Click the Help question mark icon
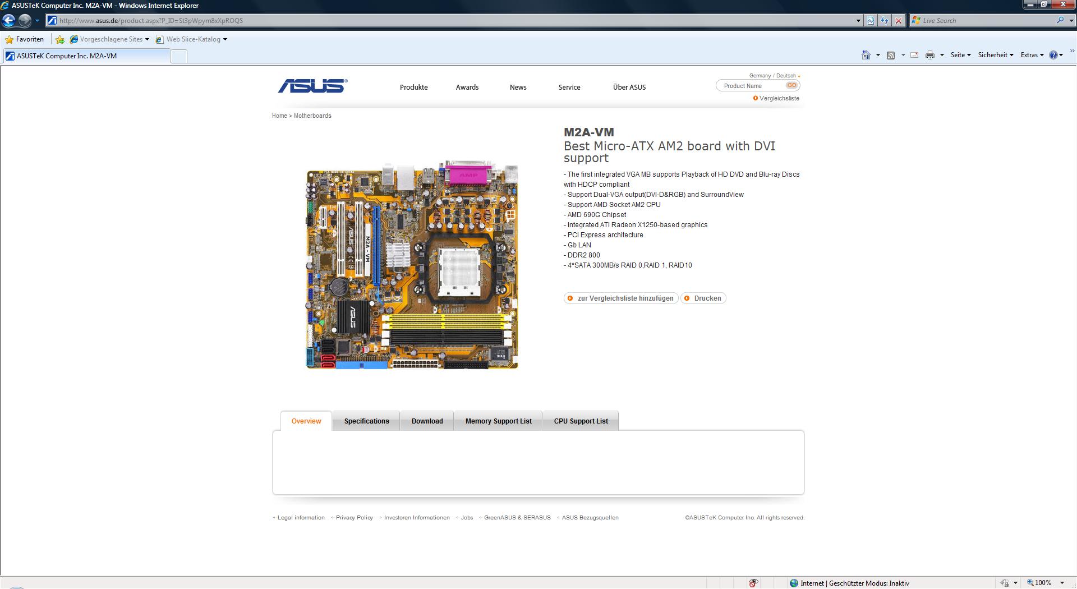Screen dimensions: 1077x589 [x=1053, y=55]
